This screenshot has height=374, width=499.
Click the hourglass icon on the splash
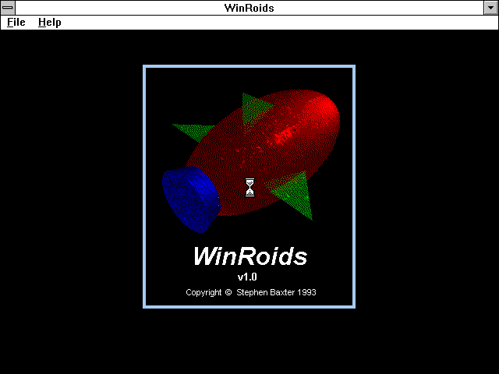tap(249, 187)
